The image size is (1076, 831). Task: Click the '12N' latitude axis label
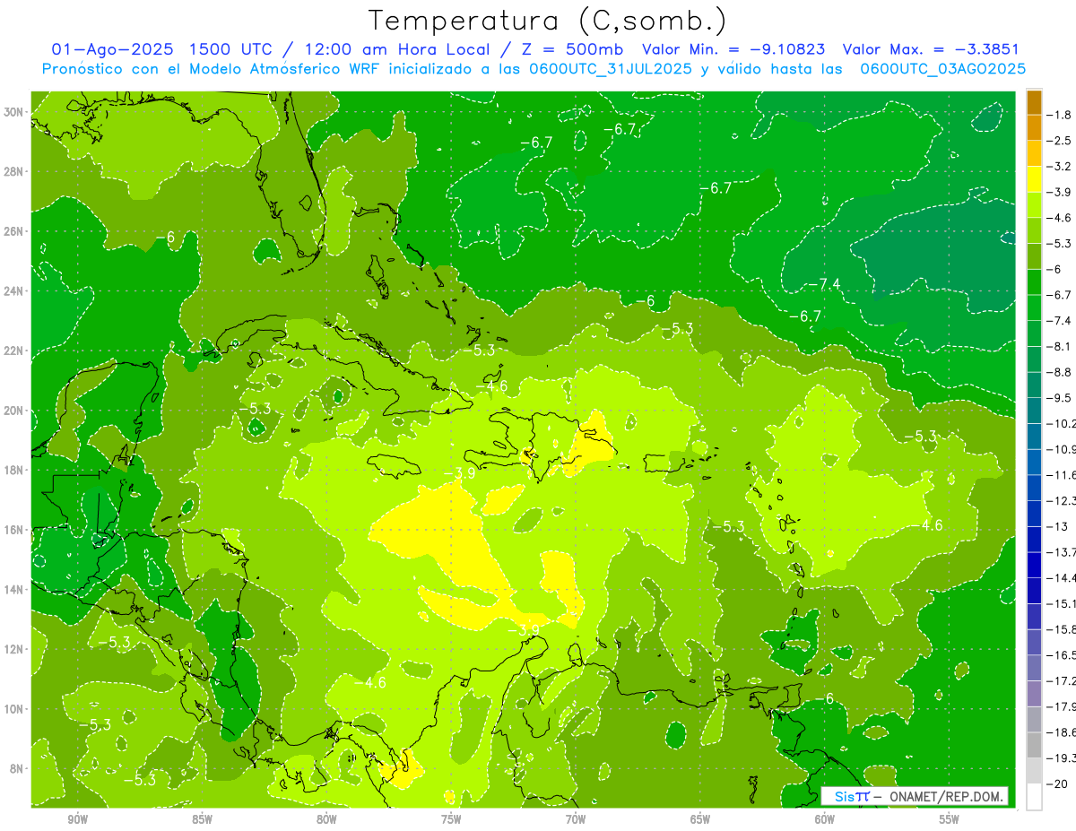tap(14, 649)
